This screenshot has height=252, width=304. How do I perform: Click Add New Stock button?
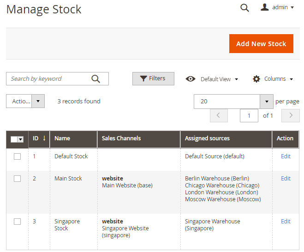point(261,44)
